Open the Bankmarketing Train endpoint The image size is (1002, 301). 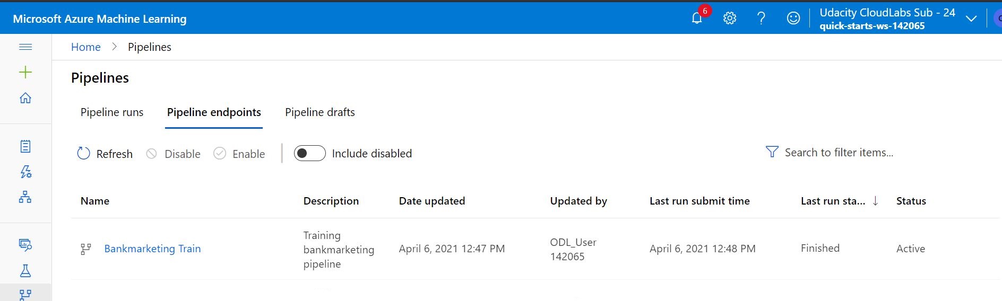point(152,249)
